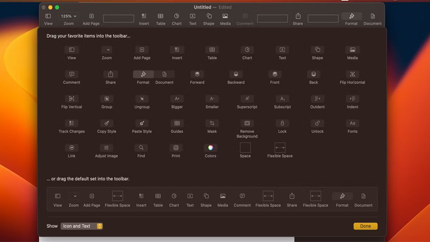Click the Unlock icon in palette
This screenshot has height=242, width=430.
click(317, 123)
